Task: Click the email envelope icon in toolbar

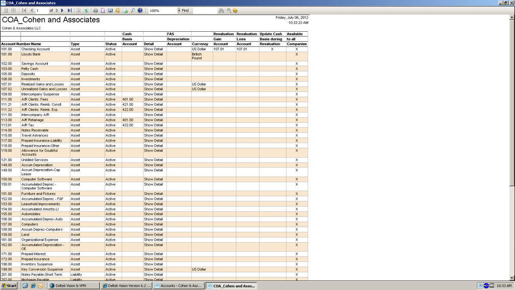Action: pyautogui.click(x=118, y=11)
